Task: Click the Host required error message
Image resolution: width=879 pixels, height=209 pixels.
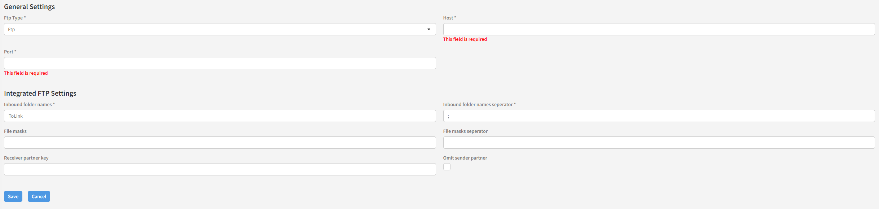Action: pyautogui.click(x=465, y=39)
